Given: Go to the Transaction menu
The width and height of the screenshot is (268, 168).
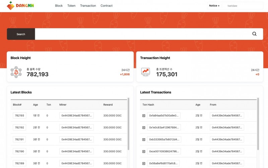Looking at the screenshot, I should [88, 6].
